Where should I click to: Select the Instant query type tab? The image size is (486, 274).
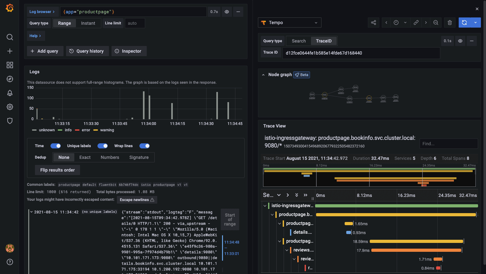coord(88,23)
